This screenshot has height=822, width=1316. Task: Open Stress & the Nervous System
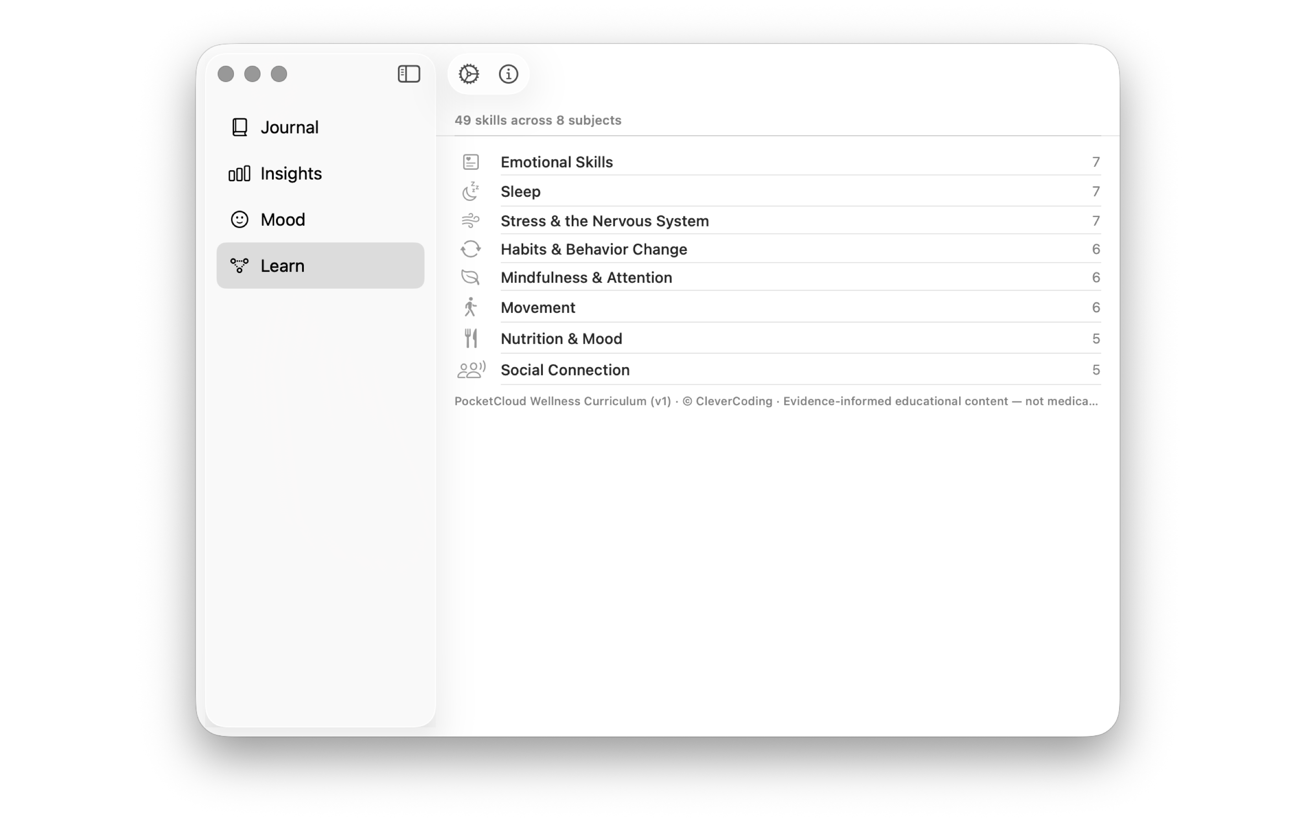click(778, 221)
